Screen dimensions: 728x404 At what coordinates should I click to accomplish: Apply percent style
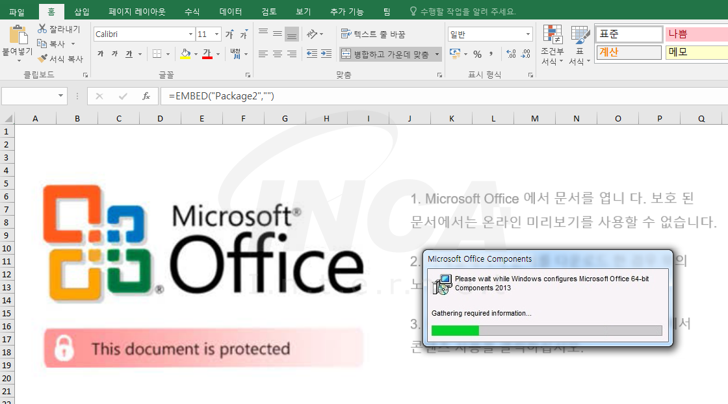point(477,55)
